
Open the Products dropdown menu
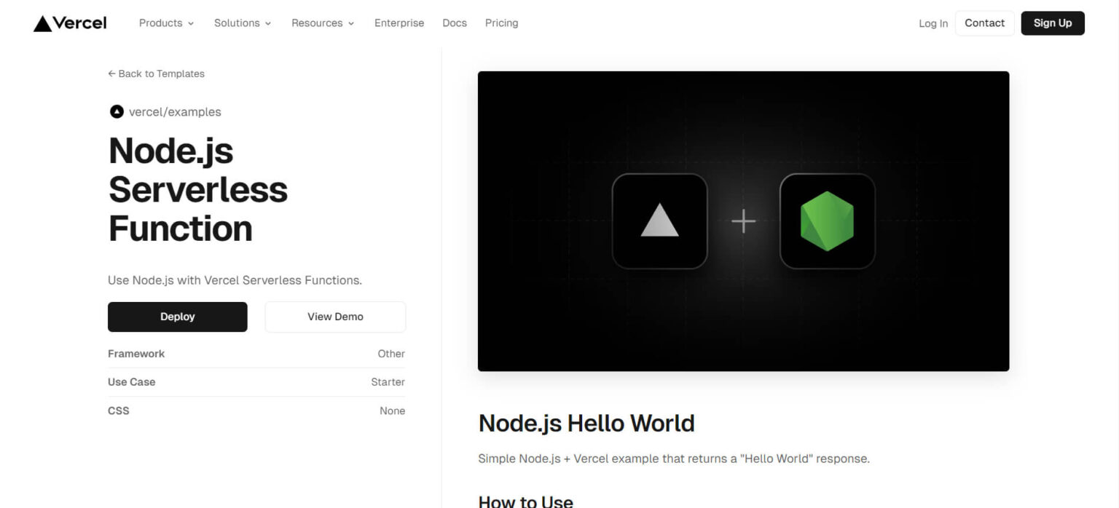165,23
